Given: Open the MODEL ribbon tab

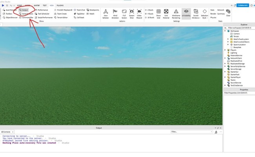Looking at the screenshot, I should [27, 5].
